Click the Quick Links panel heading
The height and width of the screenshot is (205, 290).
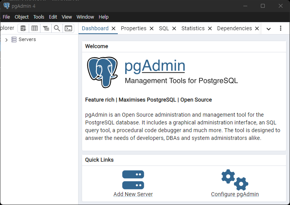99,160
